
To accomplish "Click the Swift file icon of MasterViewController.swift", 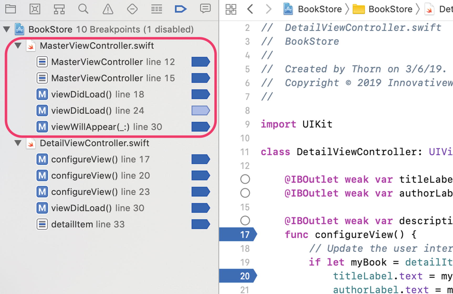I will [31, 45].
